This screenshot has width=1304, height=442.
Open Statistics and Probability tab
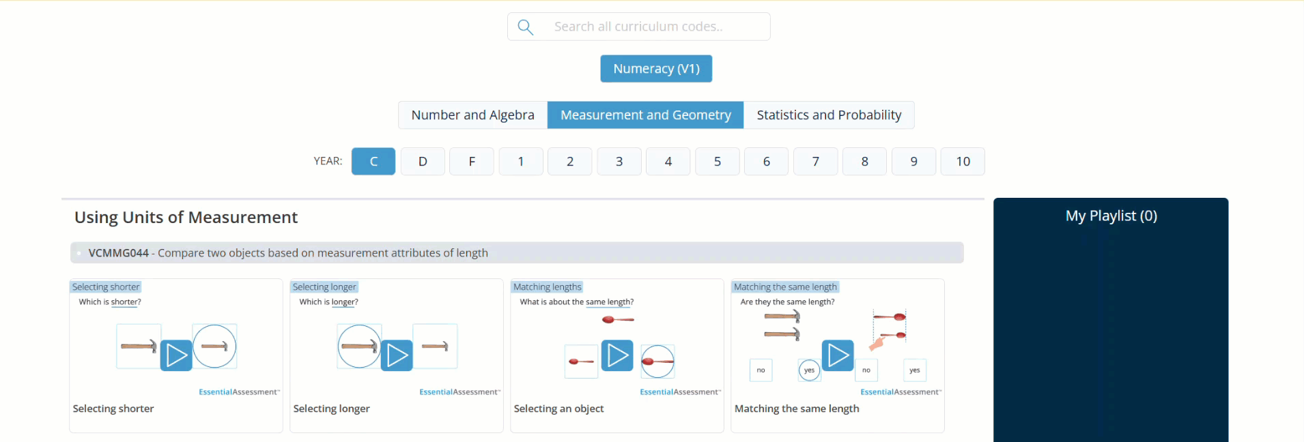829,115
